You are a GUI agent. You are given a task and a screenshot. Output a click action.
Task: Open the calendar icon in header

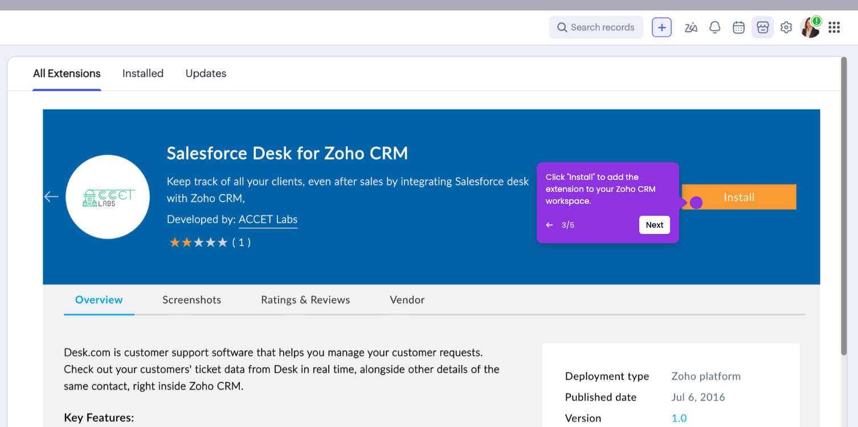738,27
